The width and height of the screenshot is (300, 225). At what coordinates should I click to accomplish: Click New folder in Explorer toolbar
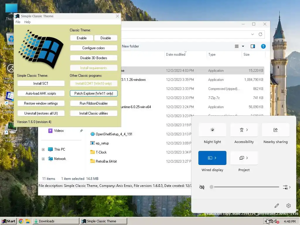point(130,46)
